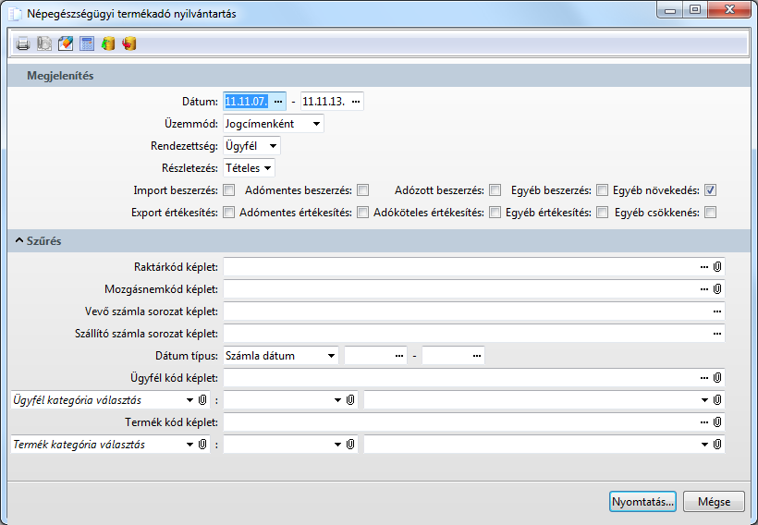This screenshot has height=525, width=758.
Task: Click the grayed print preview toolbar icon
Action: click(43, 43)
